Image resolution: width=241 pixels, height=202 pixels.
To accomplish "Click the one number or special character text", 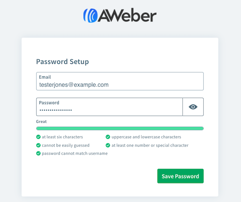I will point(150,145).
